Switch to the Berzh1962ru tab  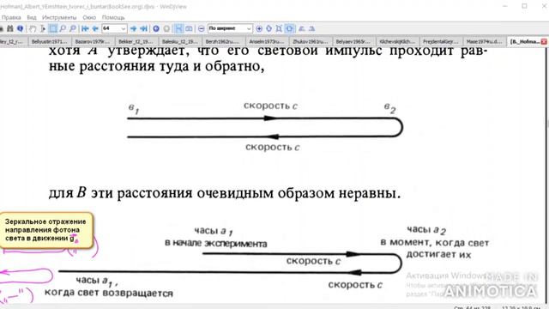point(223,41)
